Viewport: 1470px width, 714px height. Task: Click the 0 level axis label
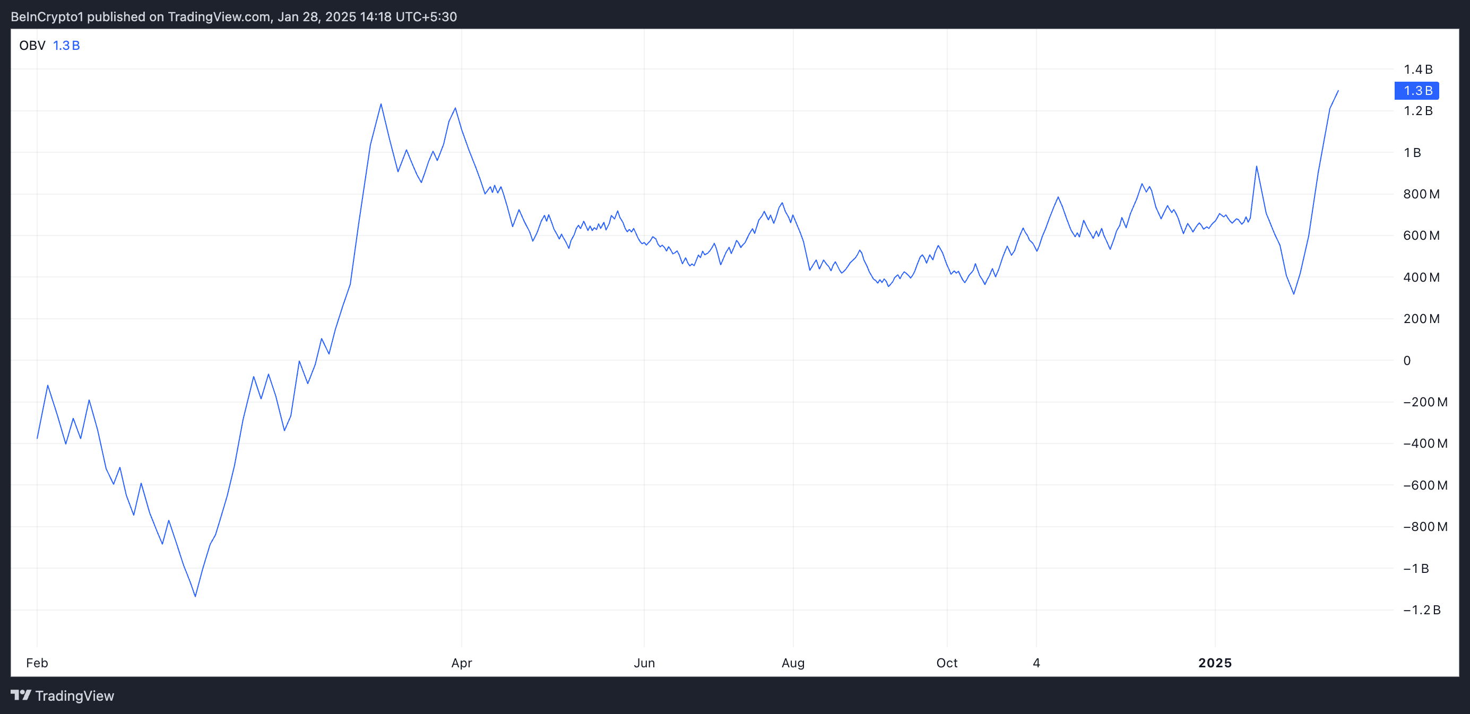[x=1407, y=360]
